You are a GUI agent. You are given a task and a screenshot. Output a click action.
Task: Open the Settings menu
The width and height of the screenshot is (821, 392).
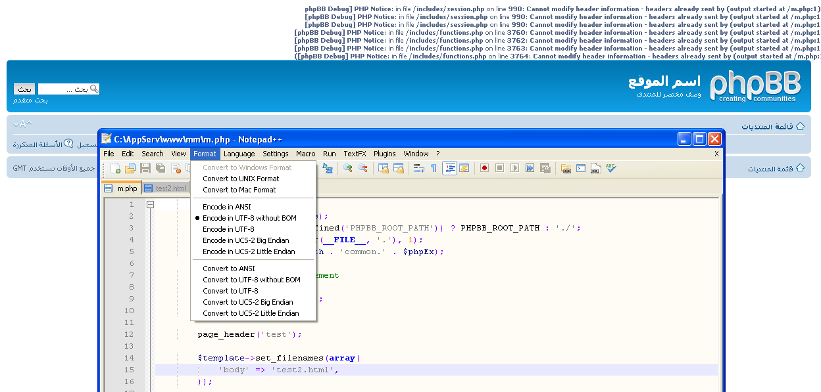[x=276, y=154]
